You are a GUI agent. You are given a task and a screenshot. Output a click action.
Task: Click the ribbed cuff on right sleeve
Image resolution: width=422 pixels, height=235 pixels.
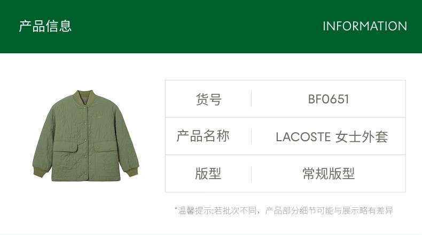point(131,172)
